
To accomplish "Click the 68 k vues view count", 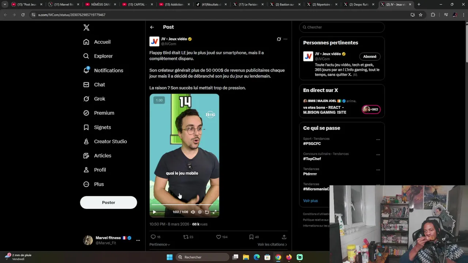I will coord(200,224).
